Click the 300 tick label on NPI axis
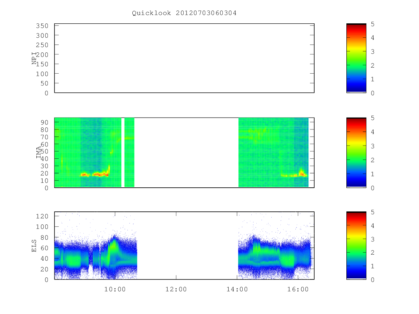Image resolution: width=419 pixels, height=314 pixels. point(43,36)
